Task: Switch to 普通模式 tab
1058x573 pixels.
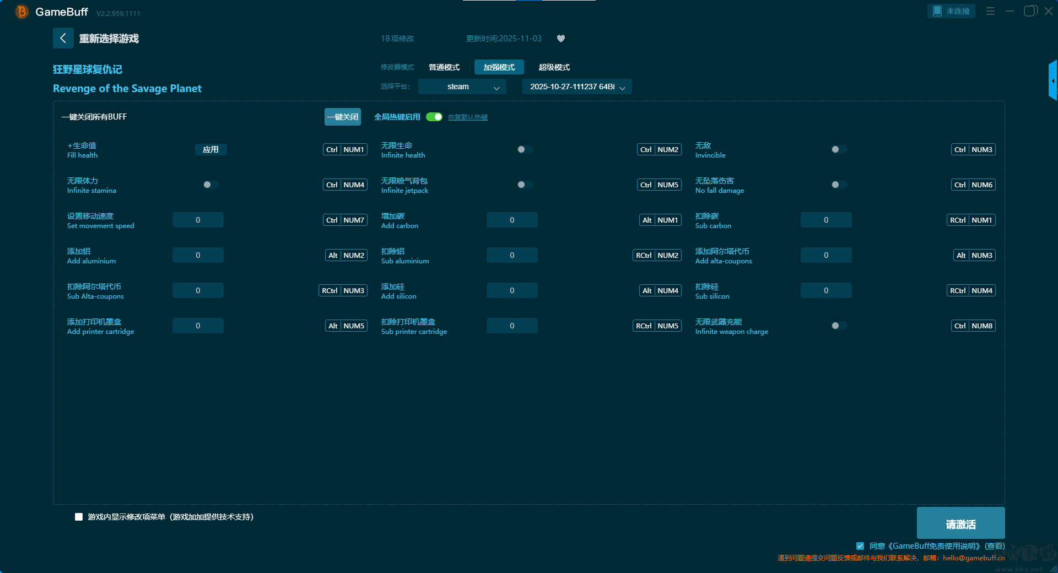Action: click(x=444, y=67)
